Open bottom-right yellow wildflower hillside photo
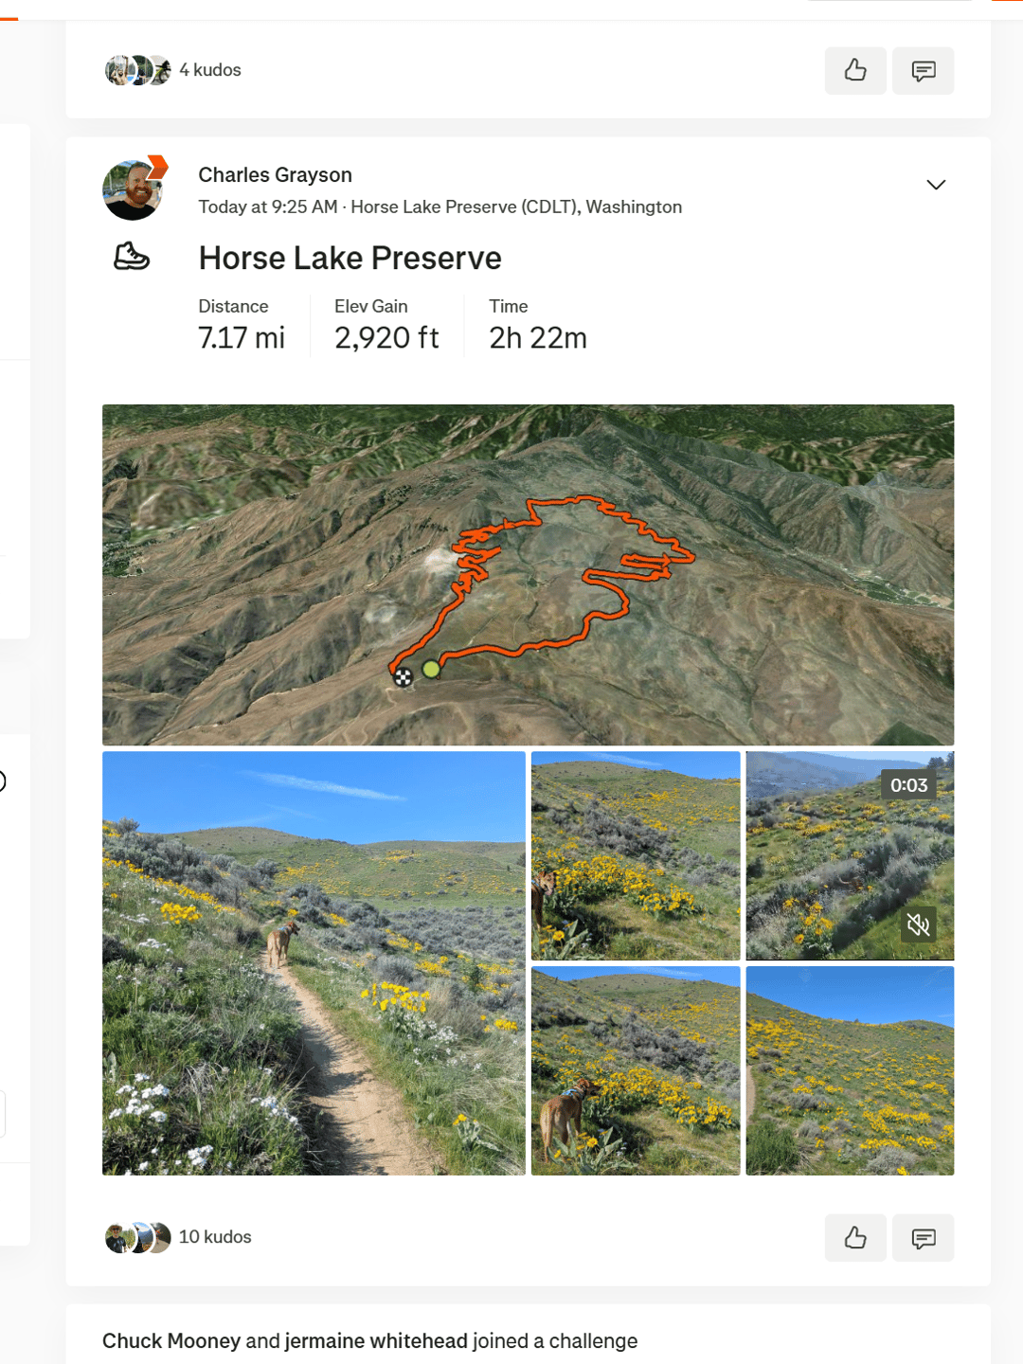Image resolution: width=1023 pixels, height=1364 pixels. pyautogui.click(x=850, y=1070)
